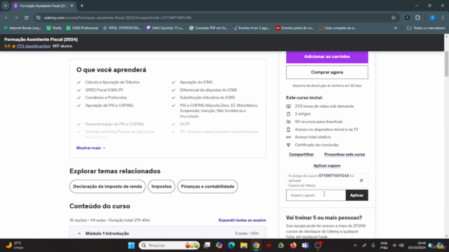Remove applied coupon ST15MT100124A with X
Viewport: 449px width, 252px height.
pos(361,181)
